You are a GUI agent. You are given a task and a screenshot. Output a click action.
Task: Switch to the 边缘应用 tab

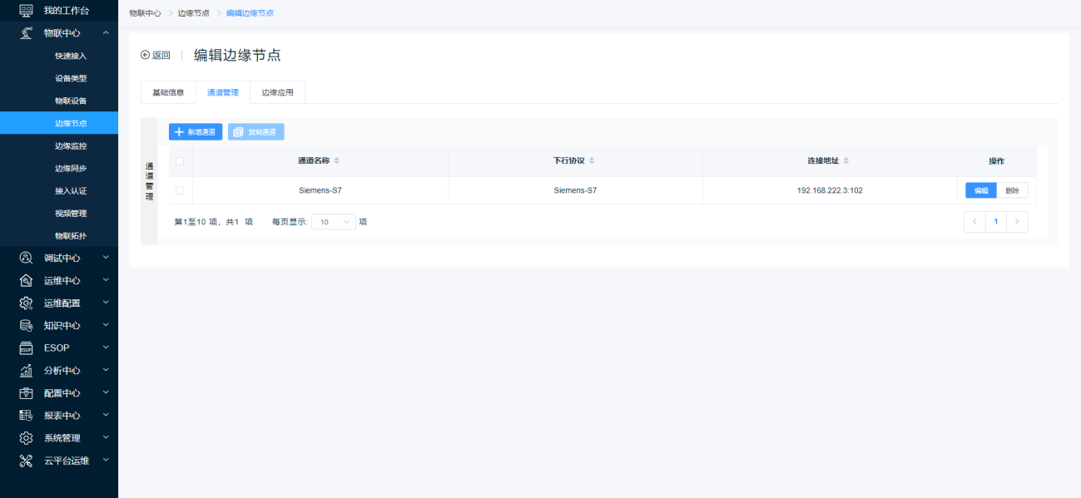(x=277, y=92)
